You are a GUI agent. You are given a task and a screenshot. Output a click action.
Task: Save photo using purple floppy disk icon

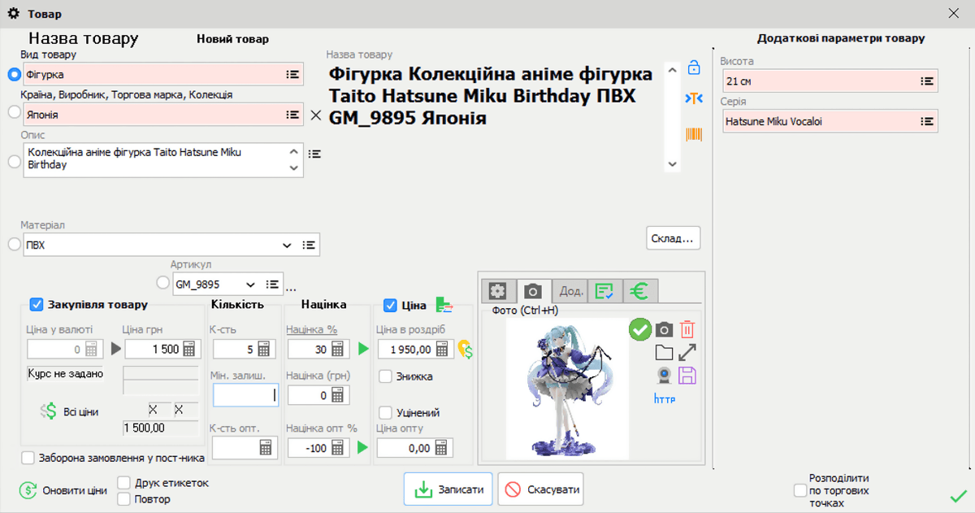(x=687, y=375)
